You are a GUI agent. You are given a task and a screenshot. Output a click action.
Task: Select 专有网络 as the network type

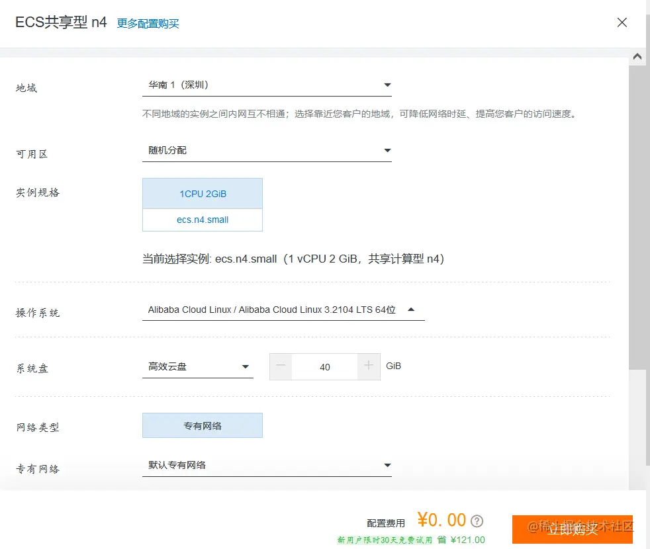point(202,425)
